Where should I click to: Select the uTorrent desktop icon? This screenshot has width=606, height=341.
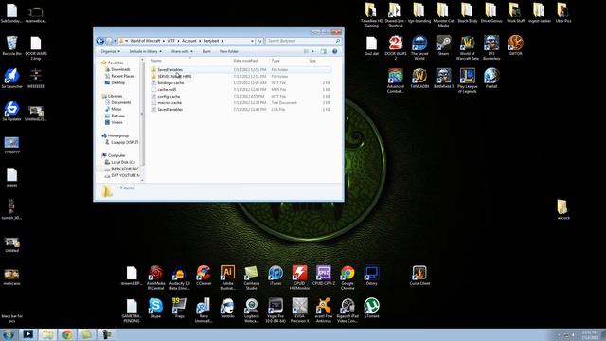click(x=371, y=308)
